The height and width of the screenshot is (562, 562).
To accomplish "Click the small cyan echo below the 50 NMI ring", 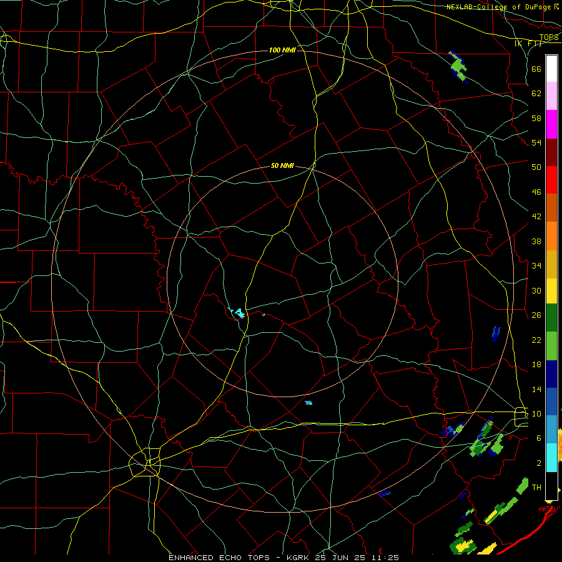I will pyautogui.click(x=308, y=403).
